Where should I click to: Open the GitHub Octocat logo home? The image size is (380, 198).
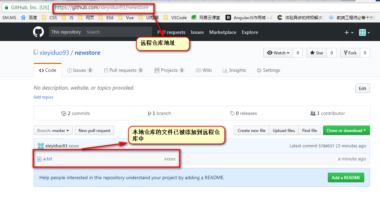[x=38, y=32]
